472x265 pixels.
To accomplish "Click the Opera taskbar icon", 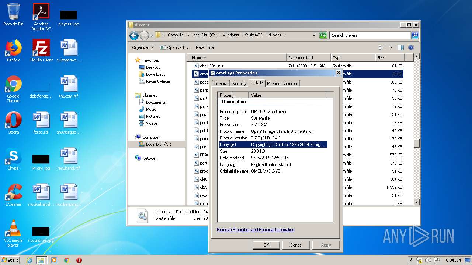I will tap(79, 260).
